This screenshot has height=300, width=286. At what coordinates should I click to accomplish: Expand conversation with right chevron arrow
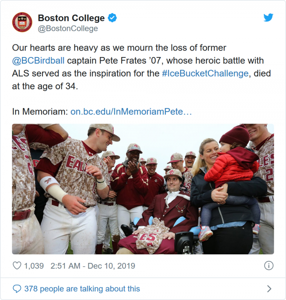point(269,289)
